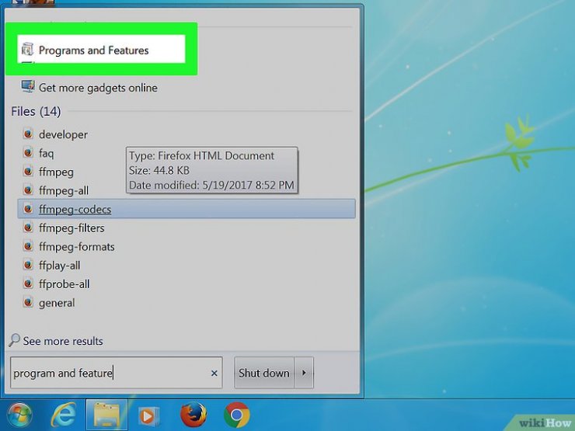Clear the search box with X
This screenshot has width=575, height=431.
click(214, 373)
